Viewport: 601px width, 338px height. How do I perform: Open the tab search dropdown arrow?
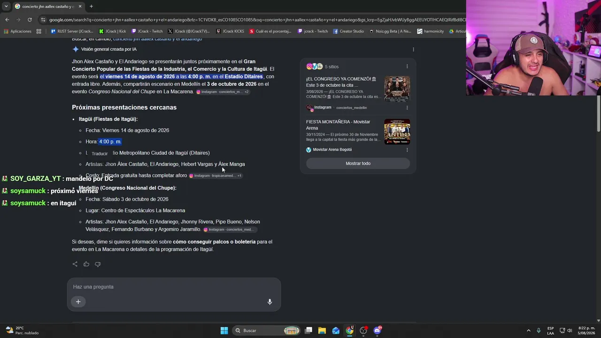[x=6, y=7]
